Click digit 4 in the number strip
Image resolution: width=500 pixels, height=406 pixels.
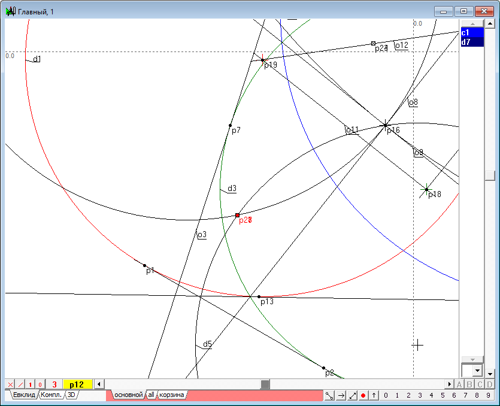431,395
